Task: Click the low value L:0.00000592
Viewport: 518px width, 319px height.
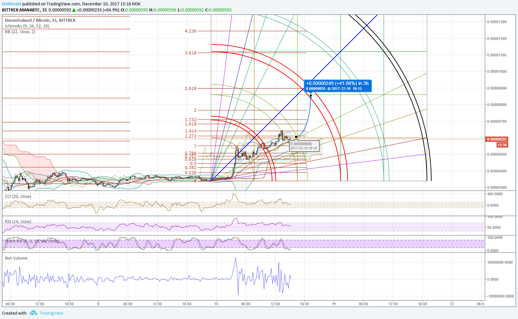Action: tap(190, 10)
